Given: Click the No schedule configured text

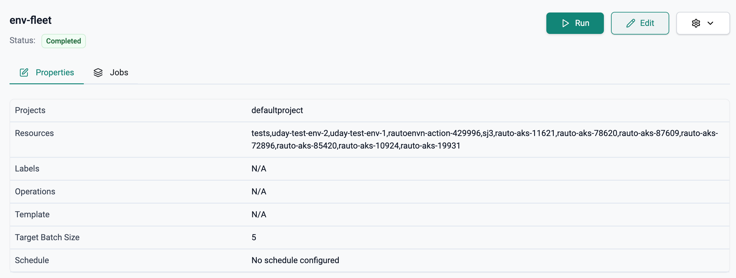Looking at the screenshot, I should coord(295,260).
